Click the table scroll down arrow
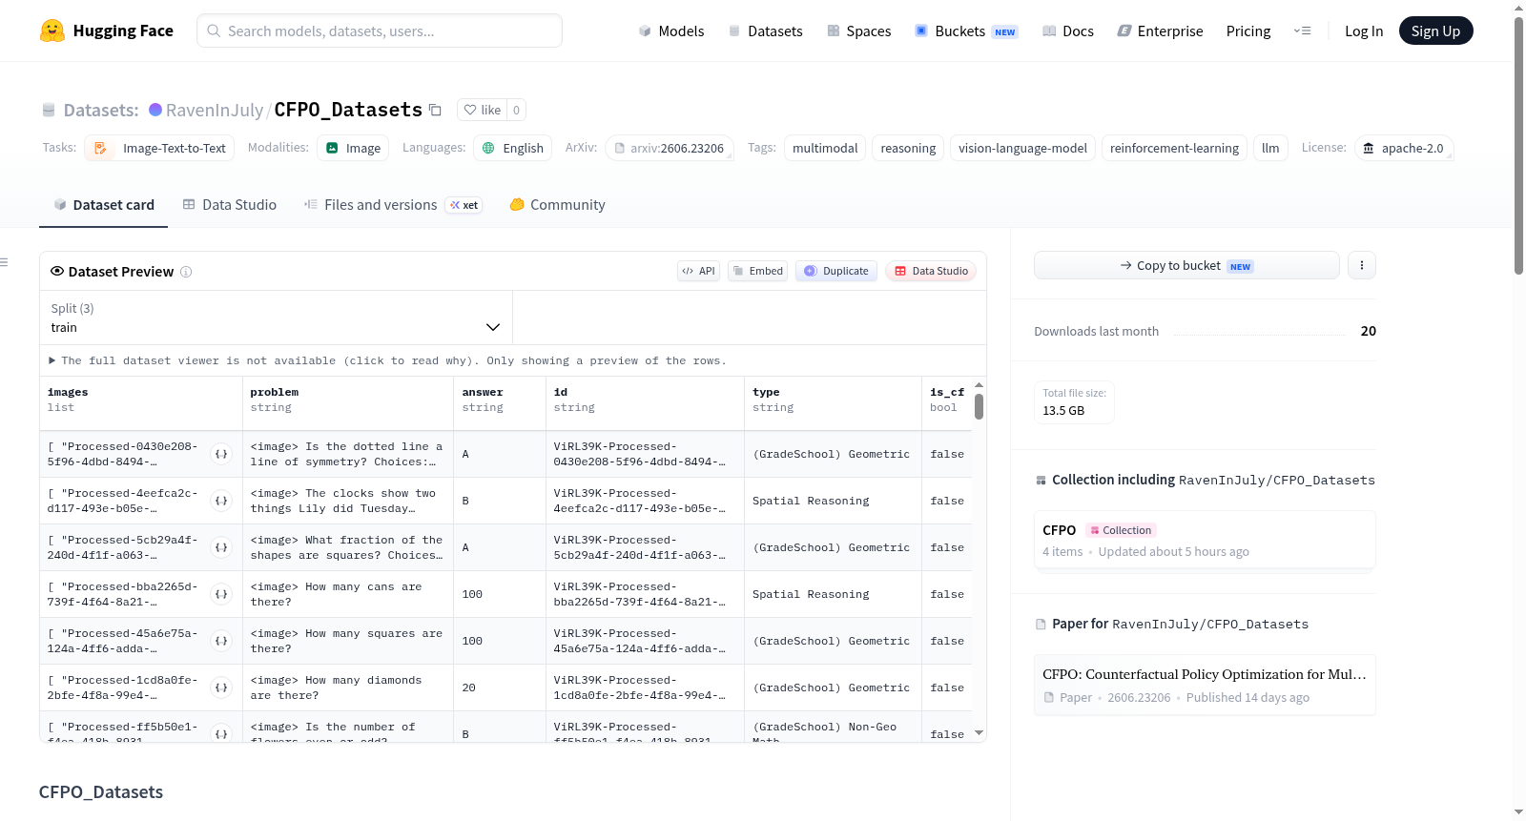 [x=979, y=733]
